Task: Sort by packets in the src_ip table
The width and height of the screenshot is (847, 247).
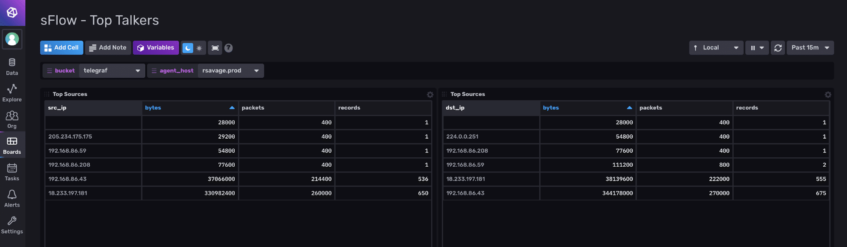Action: [x=286, y=108]
